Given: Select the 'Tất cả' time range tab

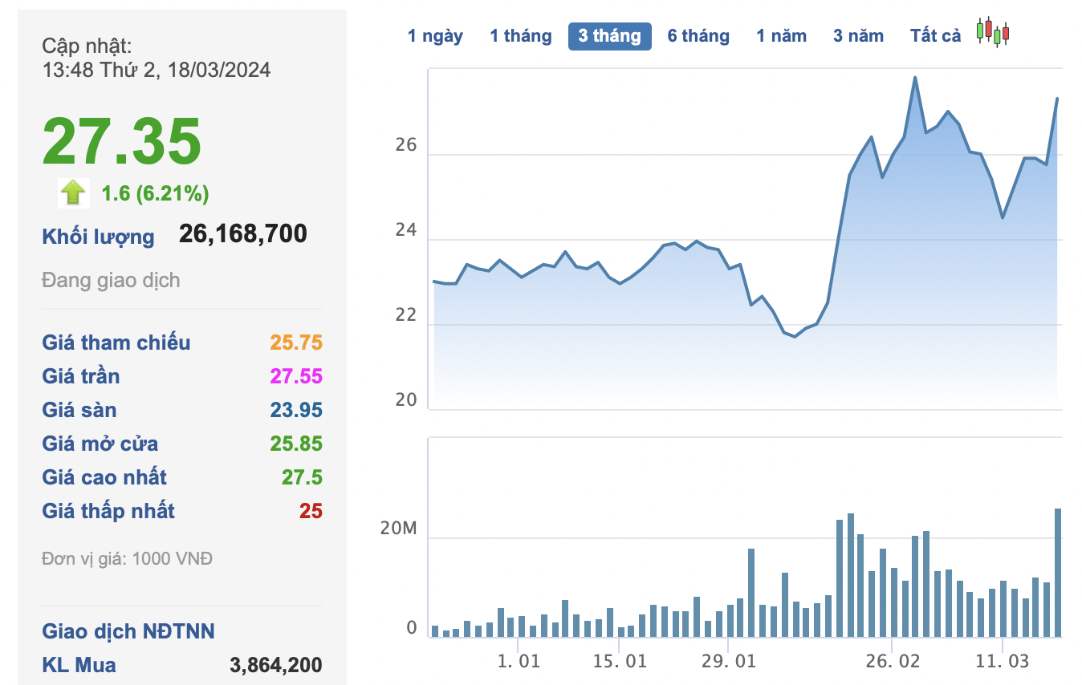Looking at the screenshot, I should [935, 36].
